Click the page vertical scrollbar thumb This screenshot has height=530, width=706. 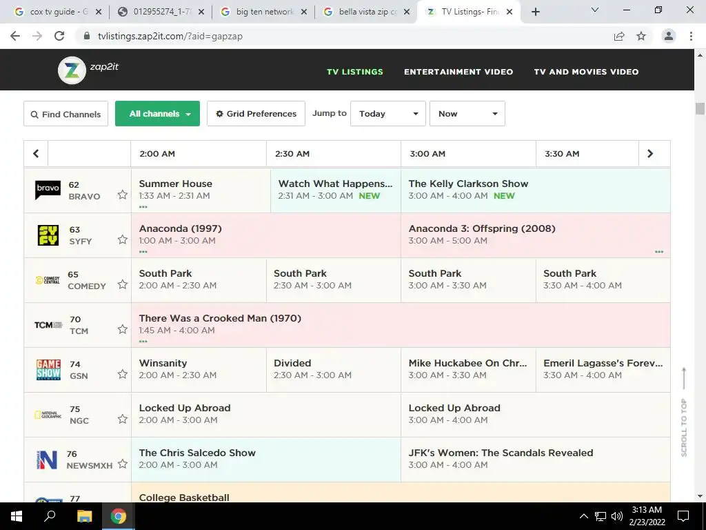coord(700,108)
